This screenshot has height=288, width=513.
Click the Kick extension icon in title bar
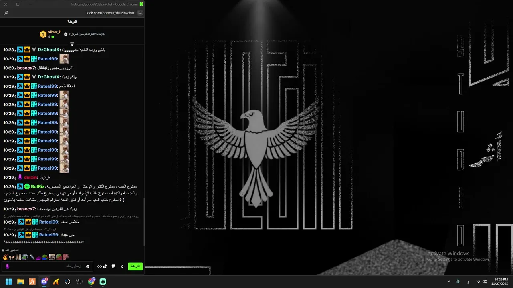coord(141,4)
